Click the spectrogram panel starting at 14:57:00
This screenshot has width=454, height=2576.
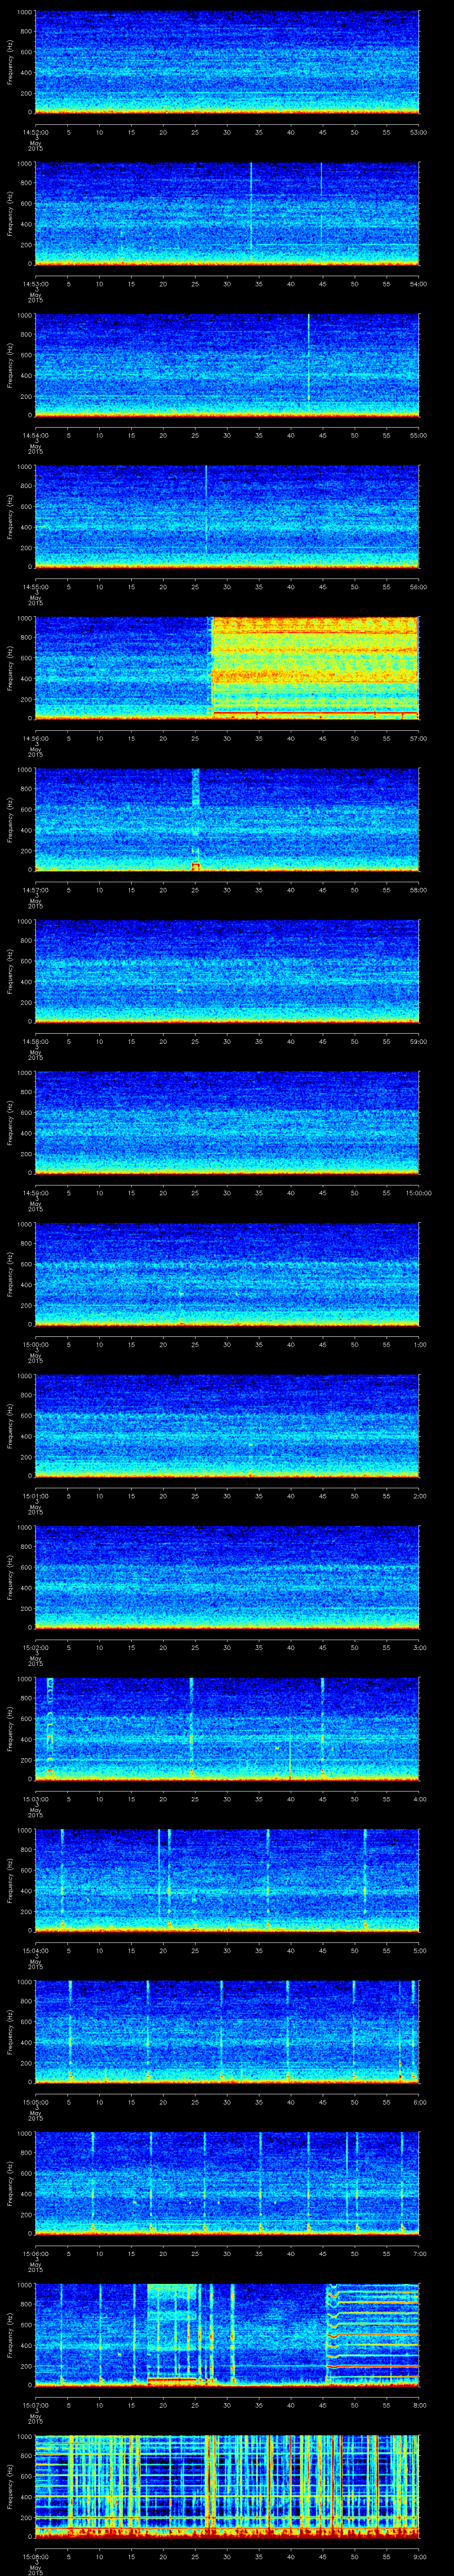pos(227,819)
